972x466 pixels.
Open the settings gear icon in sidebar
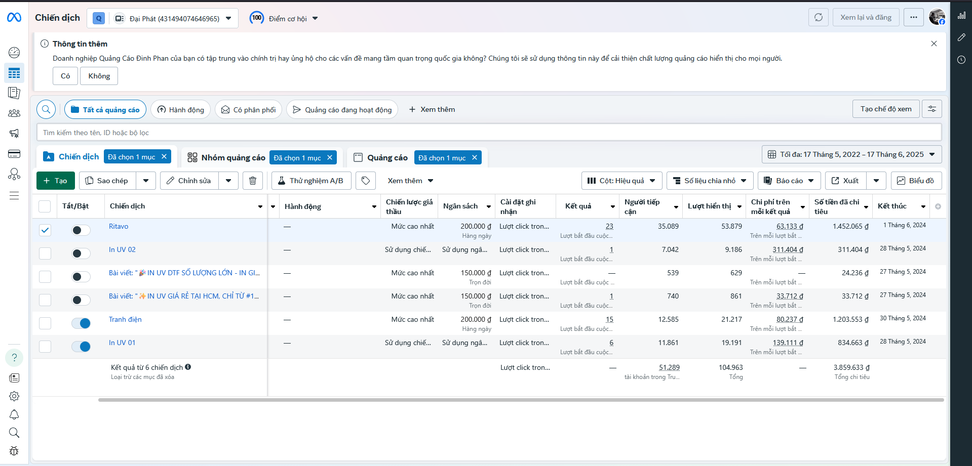pos(14,396)
